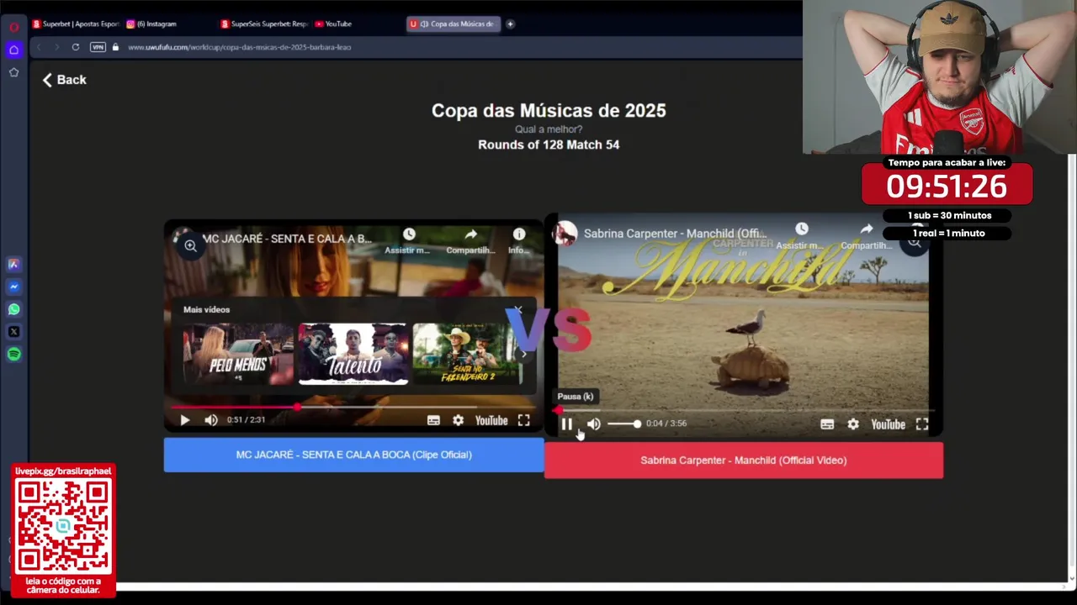
Task: Open the MC Jacaré video title link
Action: [x=287, y=239]
